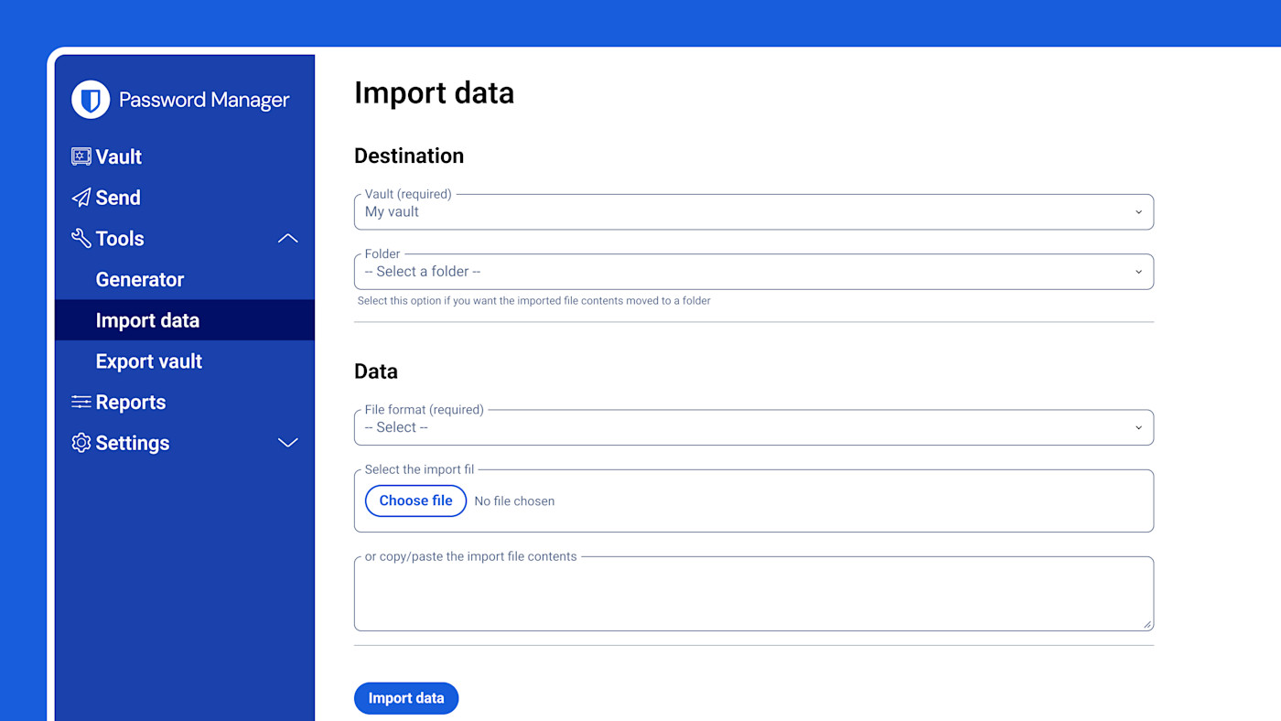Click the Settings gear icon

point(80,442)
